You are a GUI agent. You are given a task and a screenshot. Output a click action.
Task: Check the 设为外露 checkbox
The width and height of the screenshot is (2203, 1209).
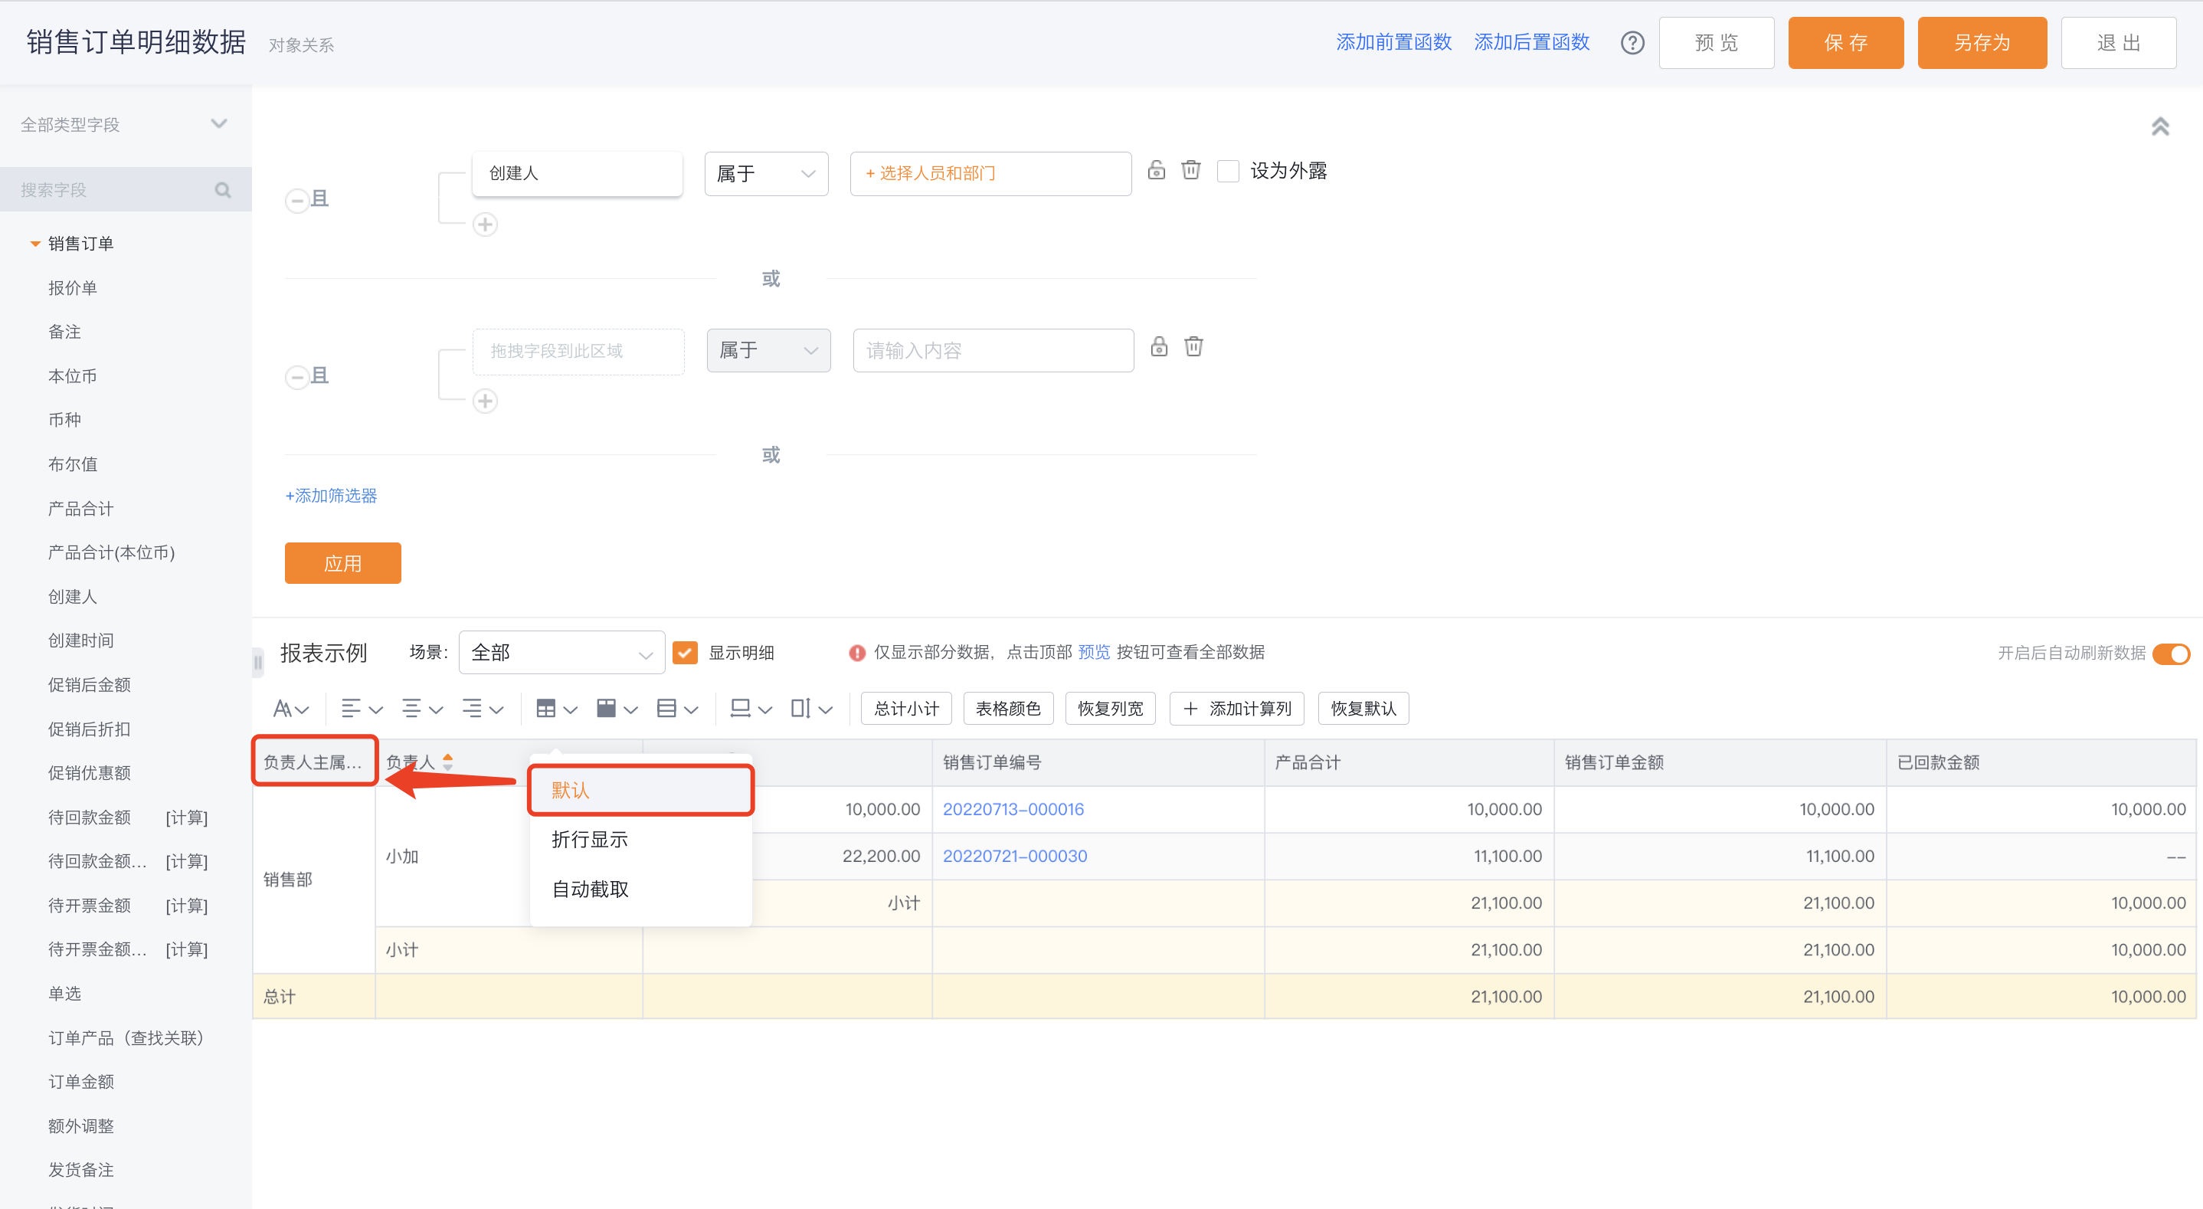(x=1227, y=171)
